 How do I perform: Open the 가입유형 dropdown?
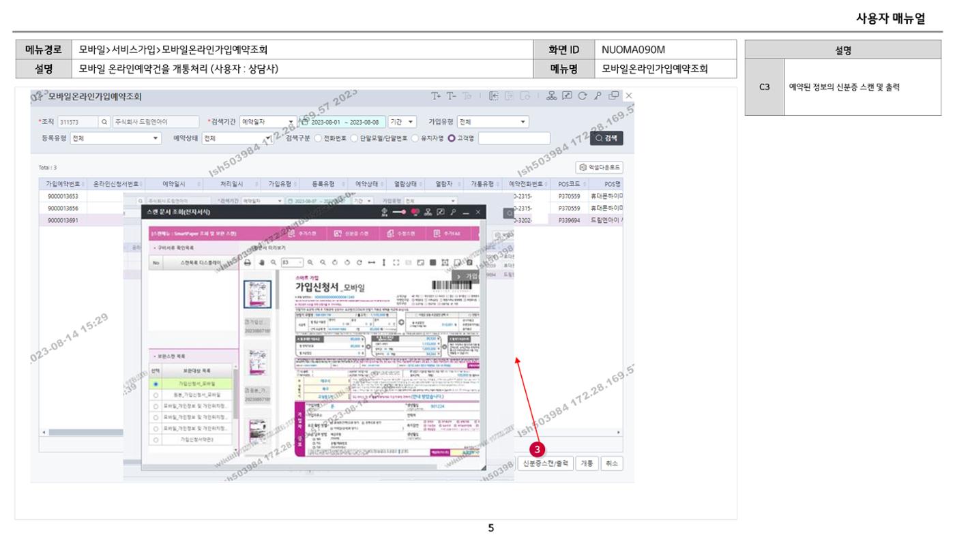[x=493, y=122]
